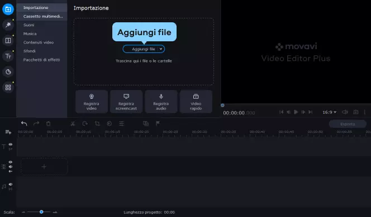The width and height of the screenshot is (371, 217).
Task: Adjust the Scala zoom slider handle
Action: [x=41, y=212]
